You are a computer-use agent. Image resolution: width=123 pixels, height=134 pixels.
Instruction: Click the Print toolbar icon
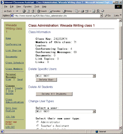pos(82,11)
